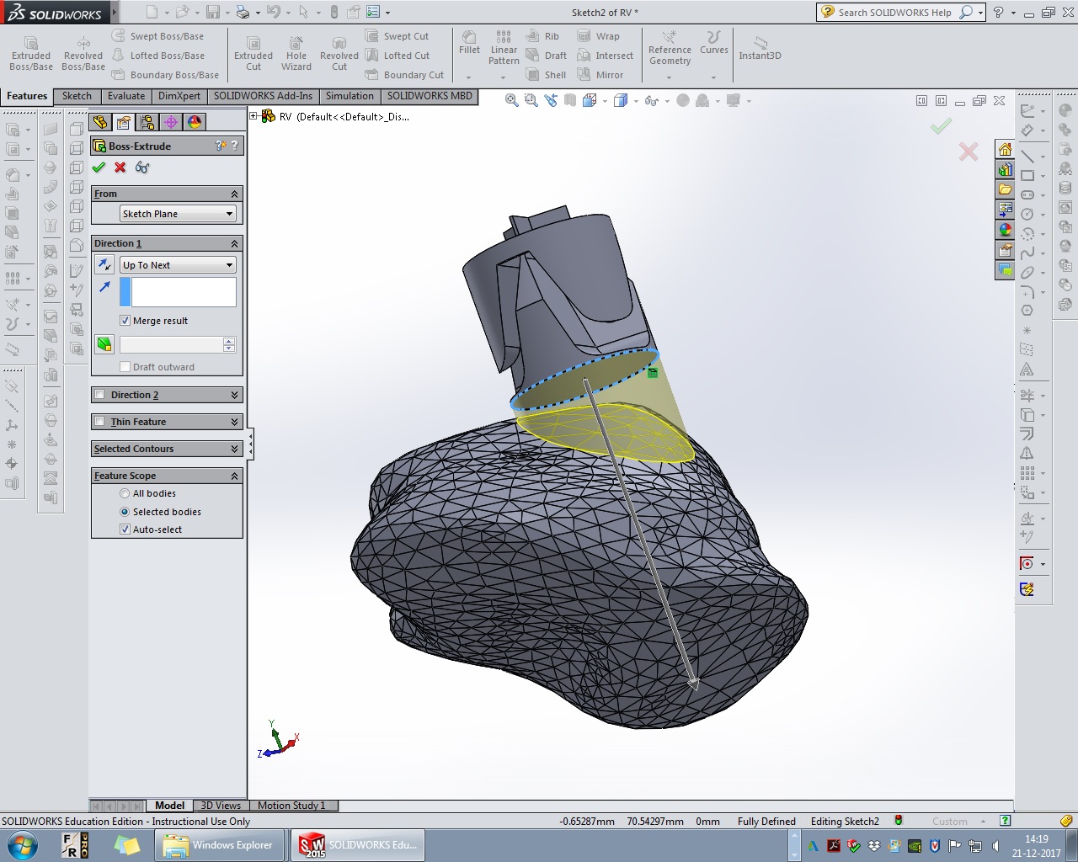Cancel Boss-Extrude with the red X icon

coord(120,168)
